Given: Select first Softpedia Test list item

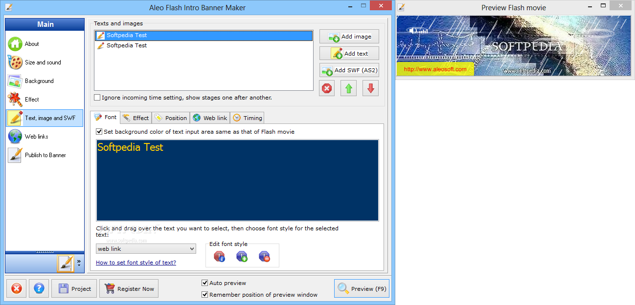Looking at the screenshot, I should click(x=204, y=35).
